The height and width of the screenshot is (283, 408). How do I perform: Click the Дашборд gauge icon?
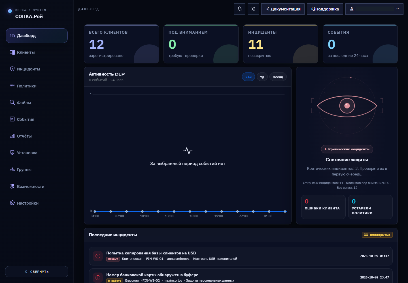pos(12,36)
